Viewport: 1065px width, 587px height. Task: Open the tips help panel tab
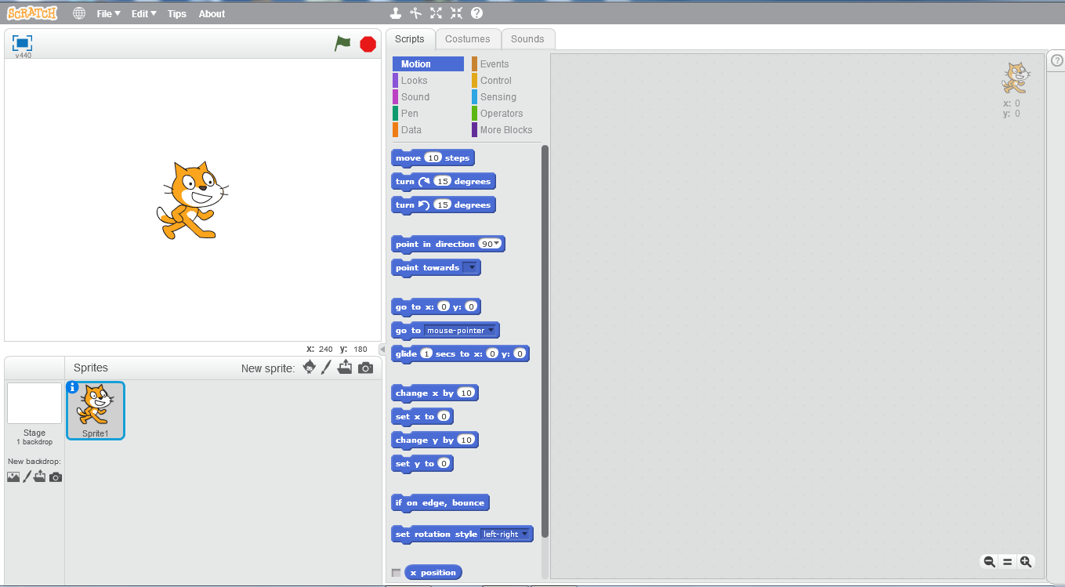click(x=1056, y=60)
